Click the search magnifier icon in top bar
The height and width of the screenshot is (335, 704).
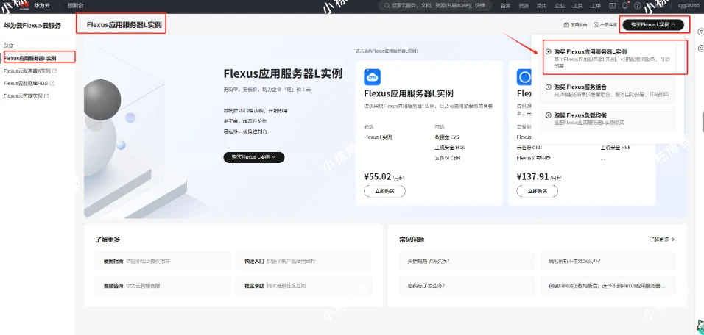click(x=386, y=6)
